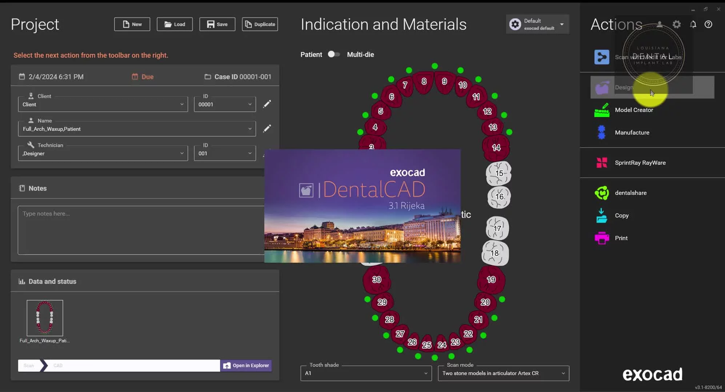
Task: Open the Scan mode dropdown
Action: [503, 373]
